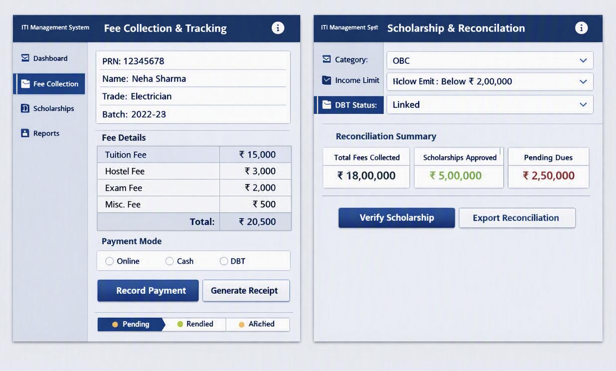616x371 pixels.
Task: Click the Name: Neha Sharma field
Action: point(193,79)
